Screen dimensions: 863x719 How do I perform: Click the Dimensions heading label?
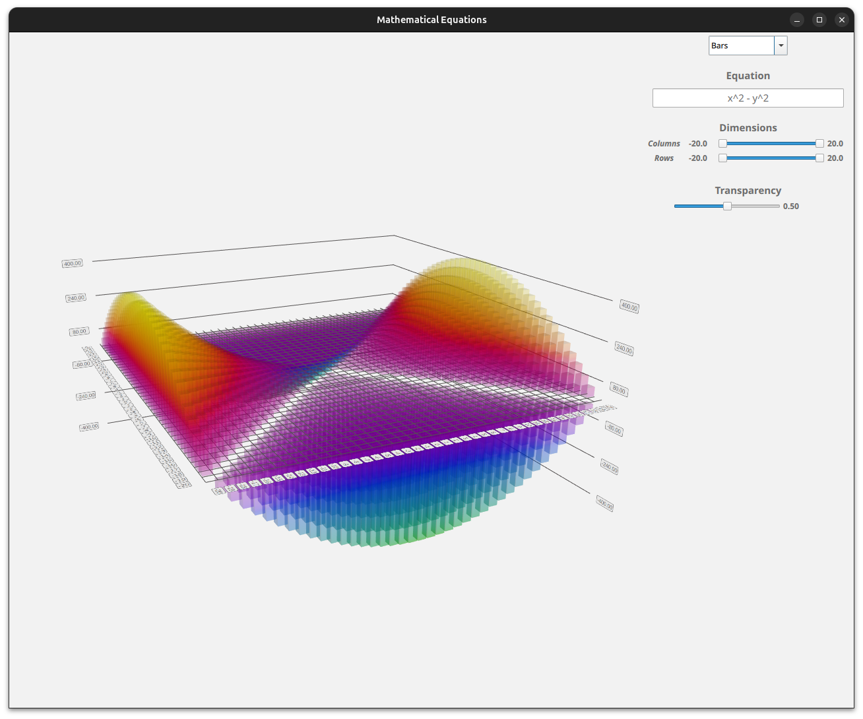(748, 128)
